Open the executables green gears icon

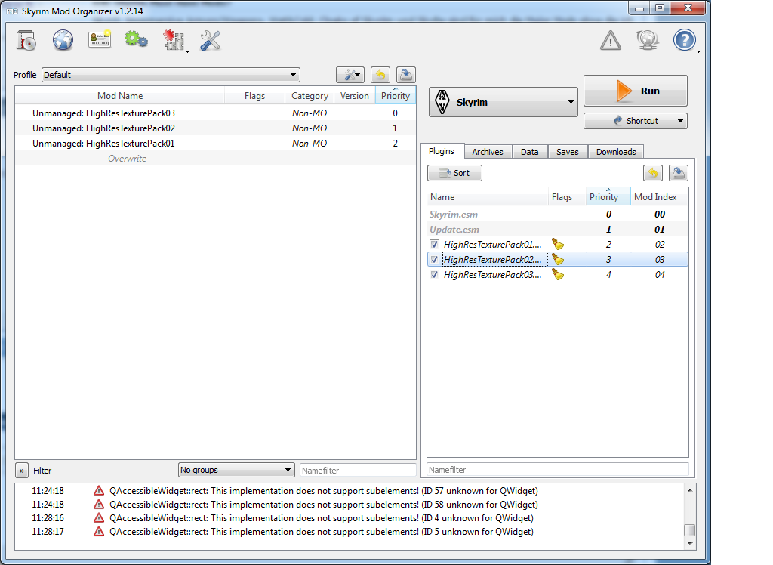coord(136,39)
